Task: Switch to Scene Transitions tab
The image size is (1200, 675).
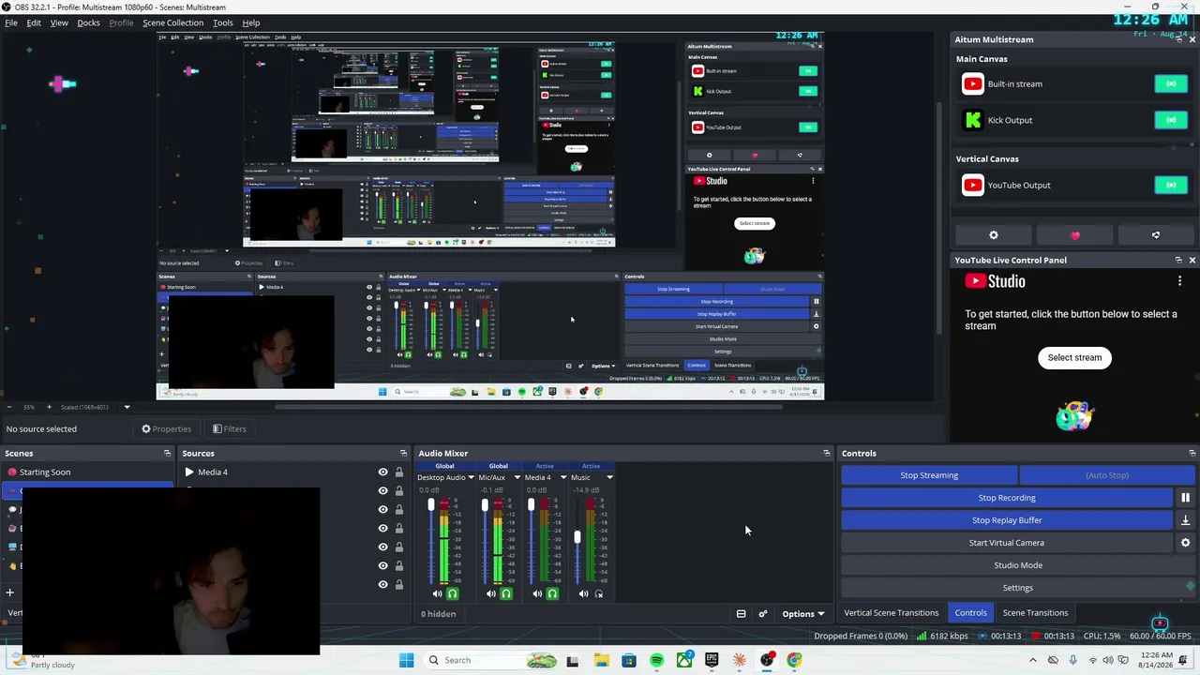Action: coord(1035,613)
